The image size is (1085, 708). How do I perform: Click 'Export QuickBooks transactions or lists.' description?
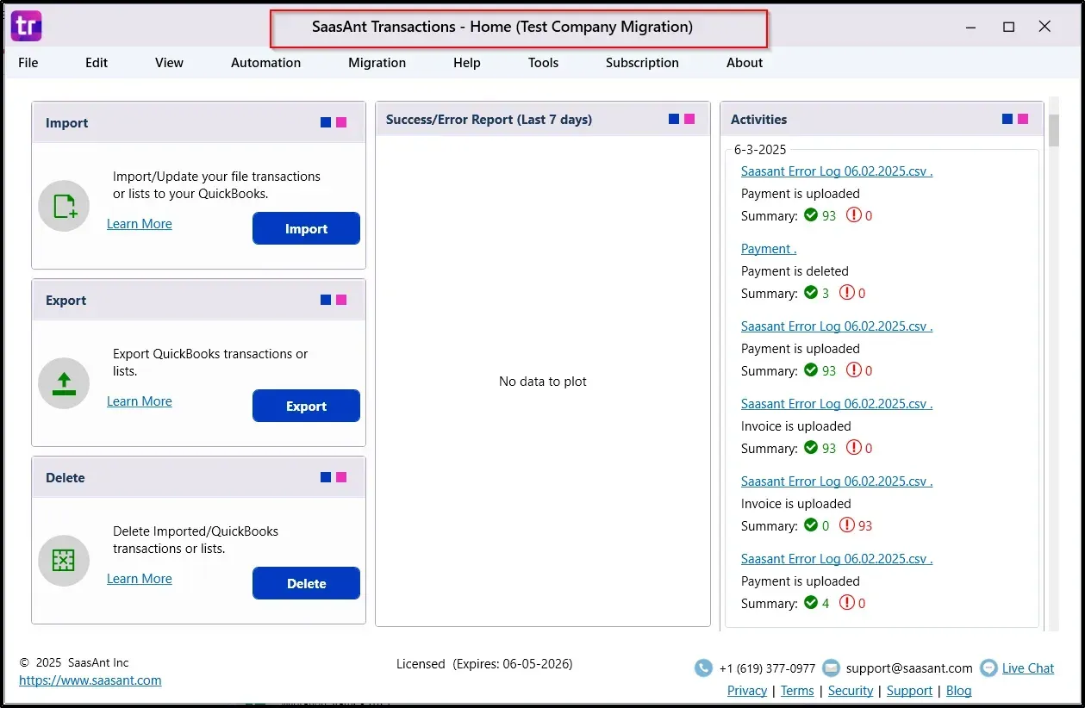tap(210, 363)
